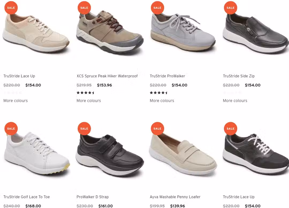
Task: Open star rating of XCS Spruce Peak Hiker
Action: [x=86, y=93]
